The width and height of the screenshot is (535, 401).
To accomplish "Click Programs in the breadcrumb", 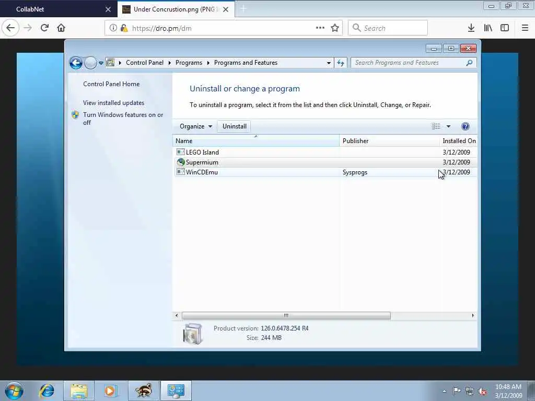I will [189, 63].
